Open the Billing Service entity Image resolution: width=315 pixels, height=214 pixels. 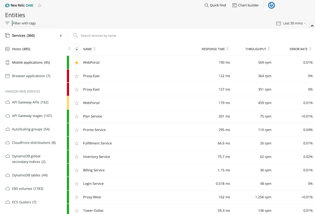coord(94,170)
